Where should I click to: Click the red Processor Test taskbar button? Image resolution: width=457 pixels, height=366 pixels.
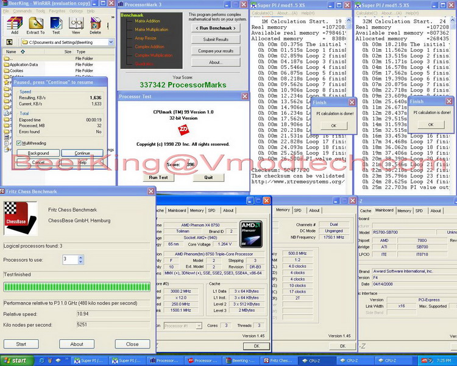[x=202, y=361]
